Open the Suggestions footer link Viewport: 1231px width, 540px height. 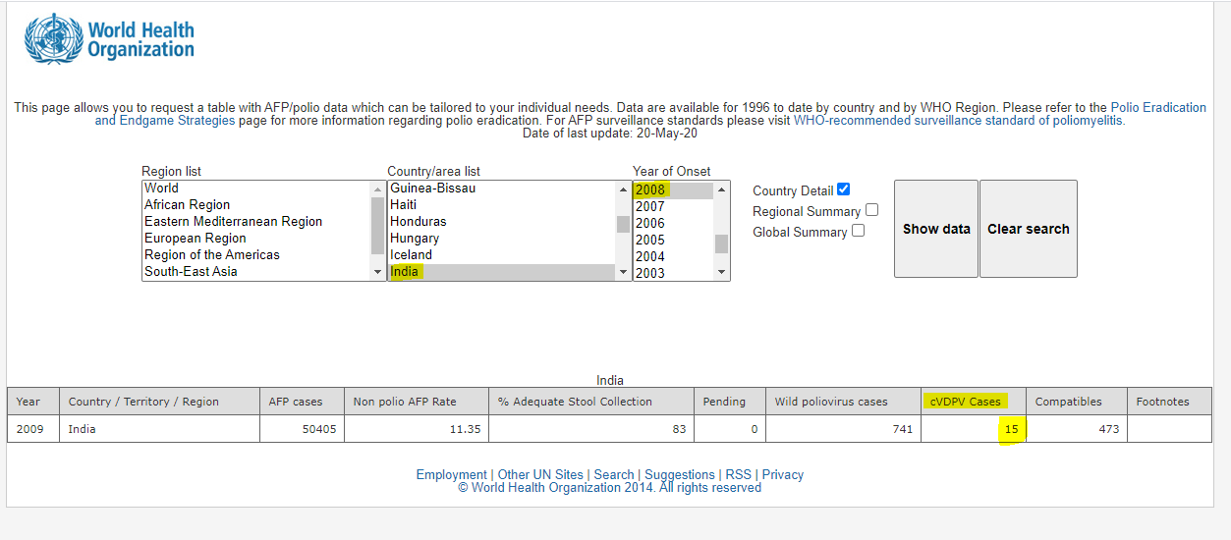click(x=680, y=474)
